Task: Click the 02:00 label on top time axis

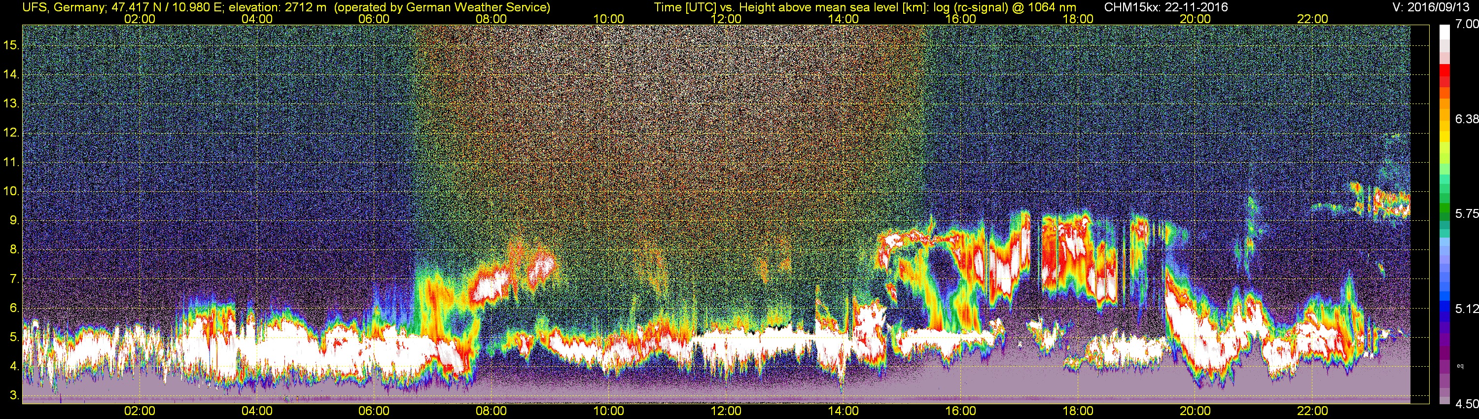Action: point(140,19)
